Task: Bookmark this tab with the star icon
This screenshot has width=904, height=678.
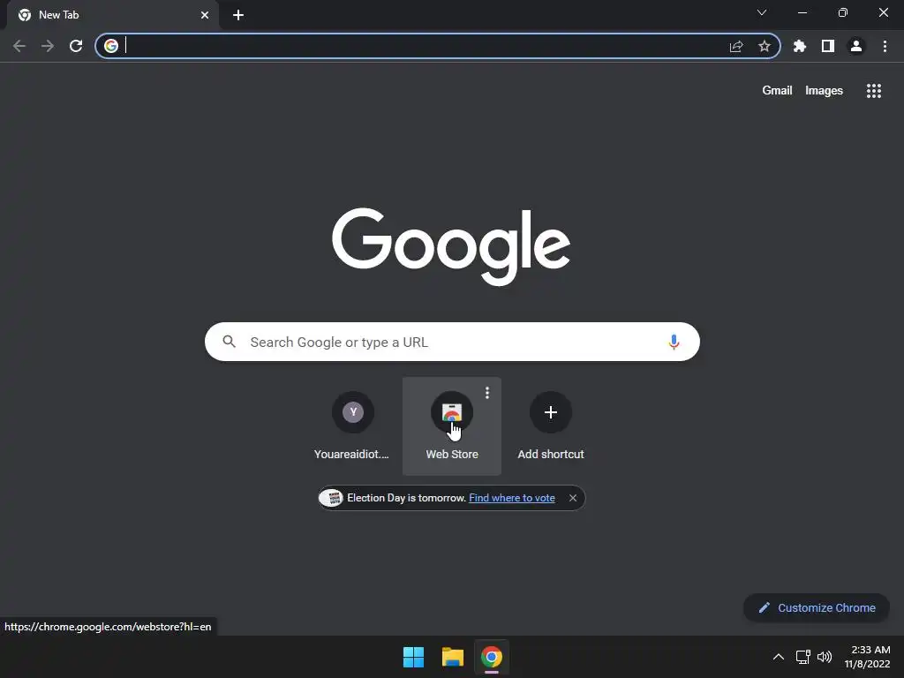Action: click(765, 46)
